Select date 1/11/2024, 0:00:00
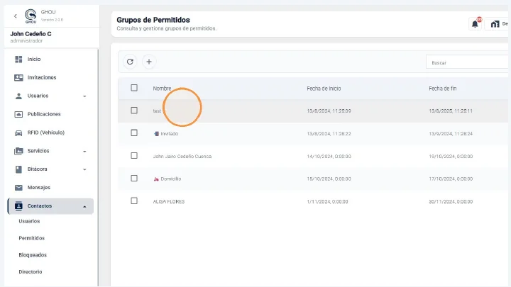This screenshot has width=511, height=287. click(x=327, y=202)
